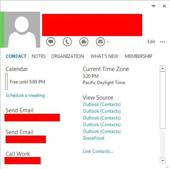The height and width of the screenshot is (169, 170).
Task: Click scrollbar down arrow
Action: pyautogui.click(x=162, y=161)
